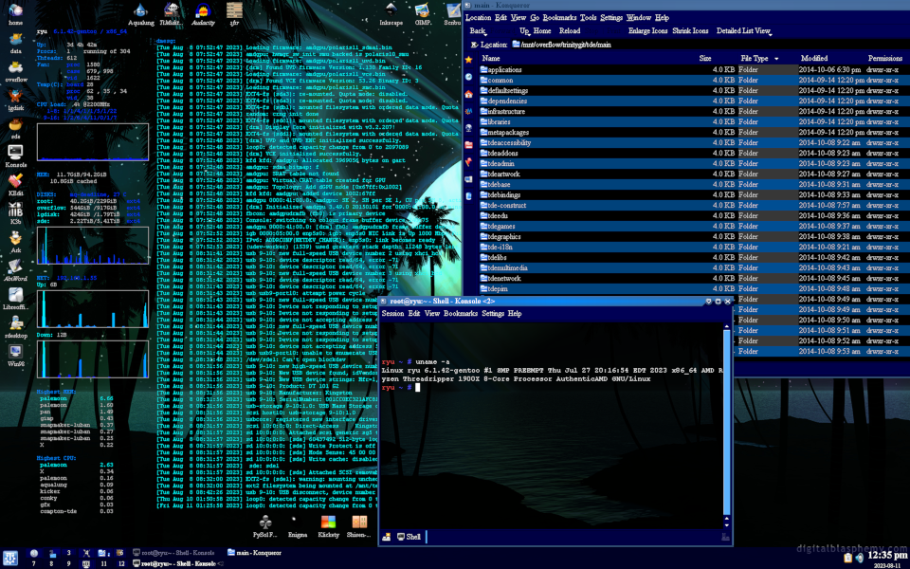The image size is (910, 569).
Task: Select the Shell tab in Konsole
Action: [409, 537]
